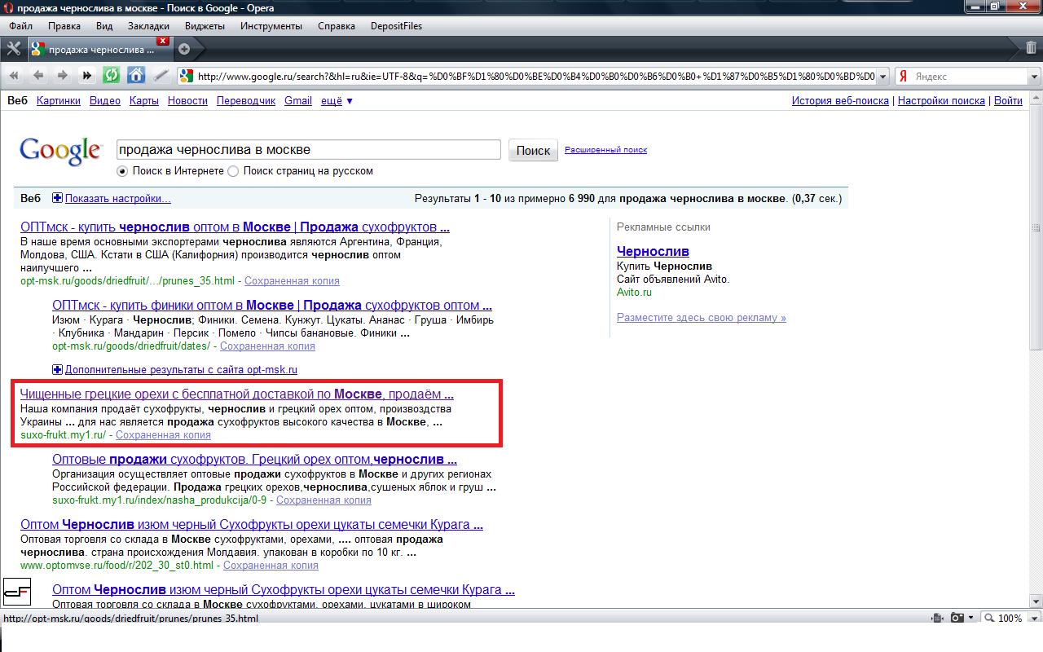The height and width of the screenshot is (652, 1043).
Task: Open the Gmail link
Action: pos(298,101)
